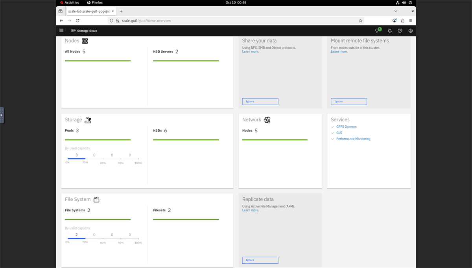This screenshot has width=472, height=268.
Task: Open the Firefox application menu
Action: click(411, 20)
